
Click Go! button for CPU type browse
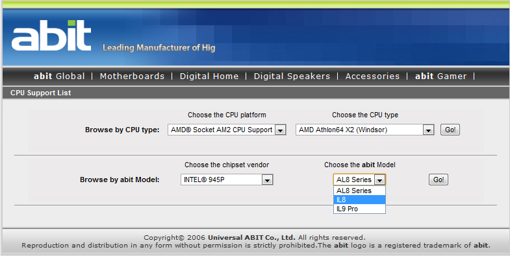tap(450, 130)
